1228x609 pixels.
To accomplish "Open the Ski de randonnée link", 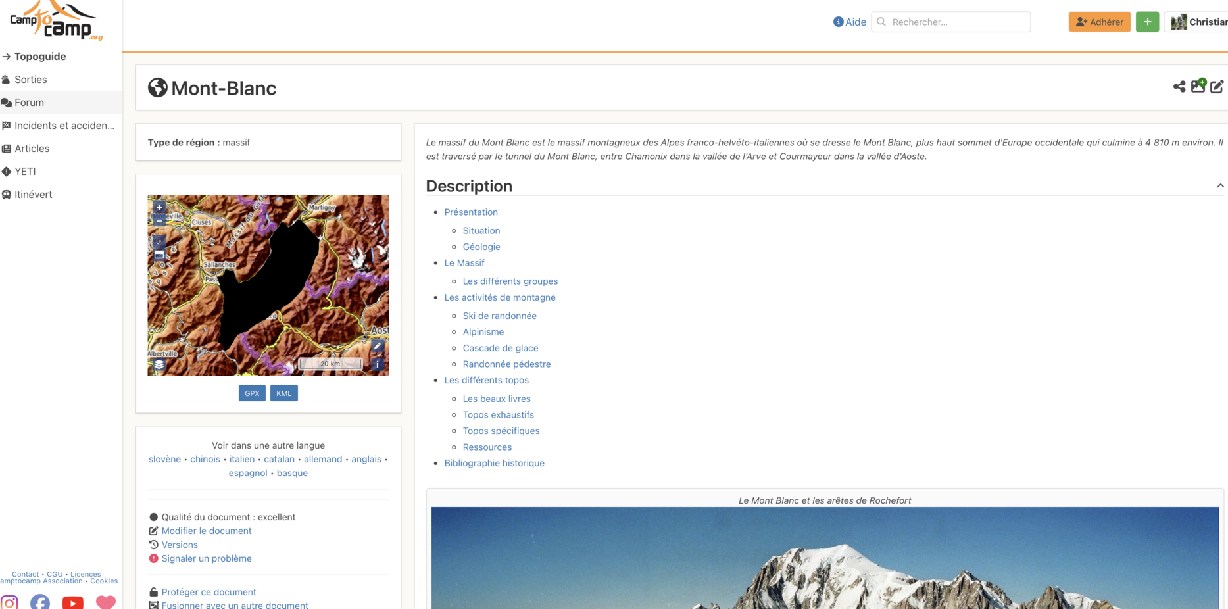I will (499, 316).
